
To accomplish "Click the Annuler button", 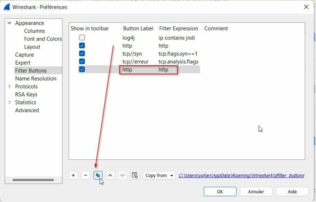I will tap(256, 191).
